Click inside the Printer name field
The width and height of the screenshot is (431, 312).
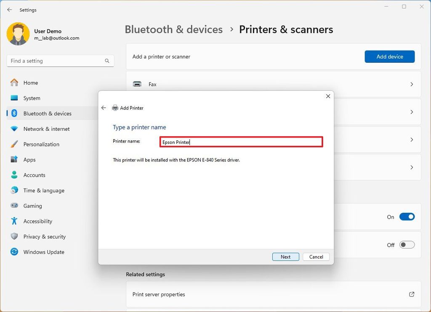click(x=241, y=142)
